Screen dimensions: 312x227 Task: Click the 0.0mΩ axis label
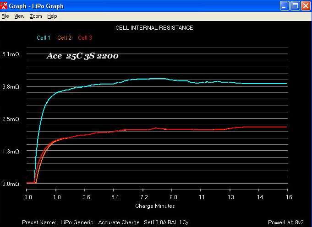[11, 184]
